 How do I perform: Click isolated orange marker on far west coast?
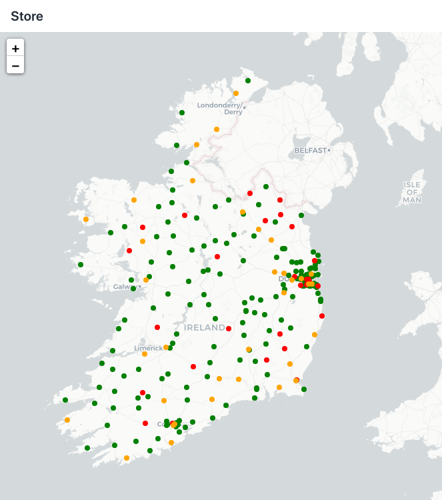(x=86, y=219)
